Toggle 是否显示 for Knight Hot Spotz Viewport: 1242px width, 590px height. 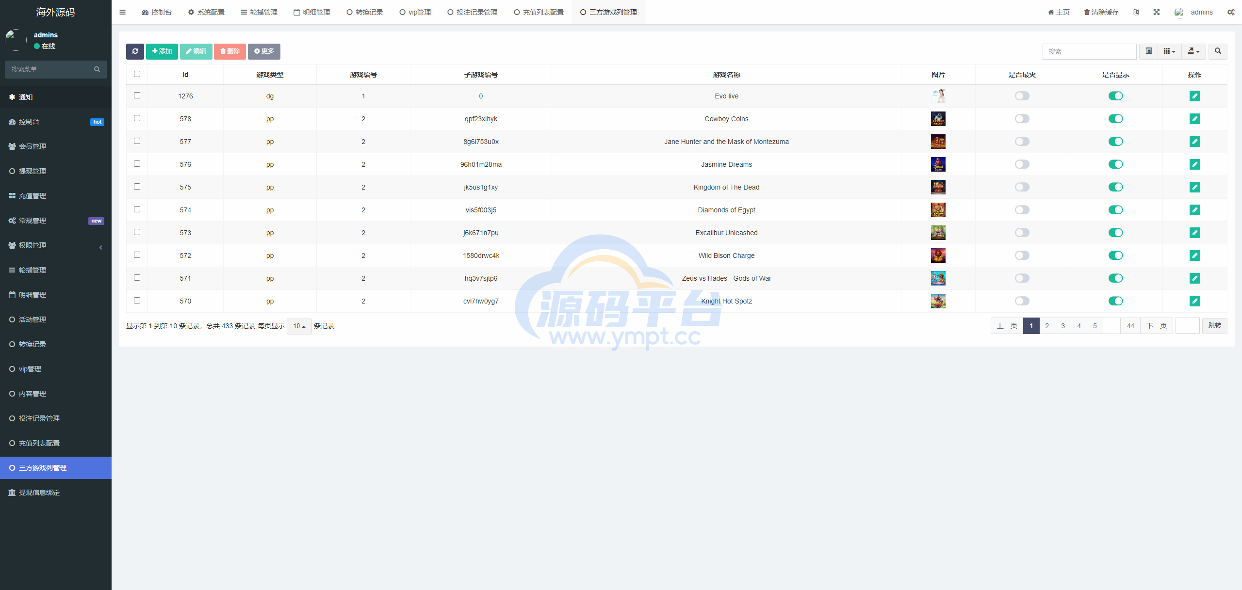pyautogui.click(x=1115, y=301)
